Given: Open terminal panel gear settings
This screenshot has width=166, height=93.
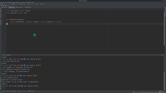Looking at the screenshot, I should (x=162, y=55).
